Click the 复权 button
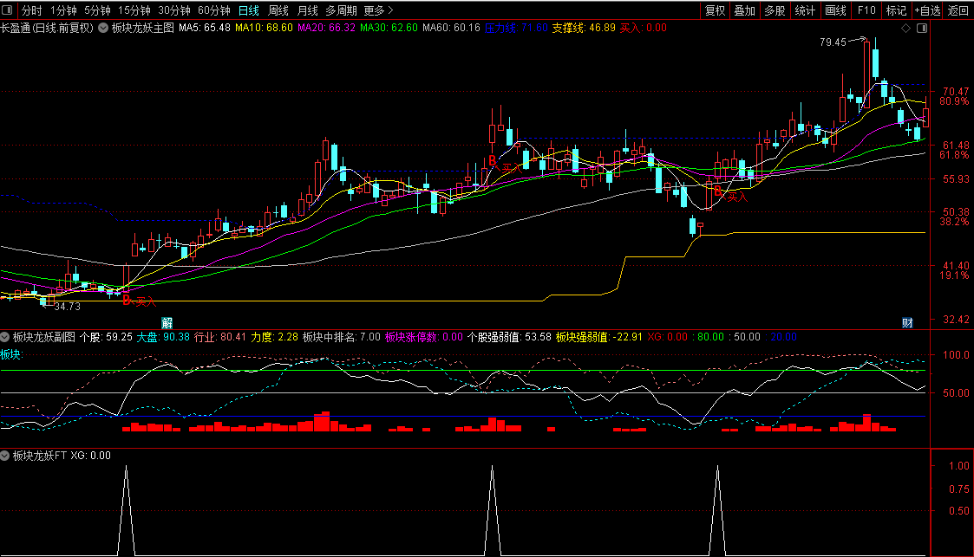 (x=715, y=10)
